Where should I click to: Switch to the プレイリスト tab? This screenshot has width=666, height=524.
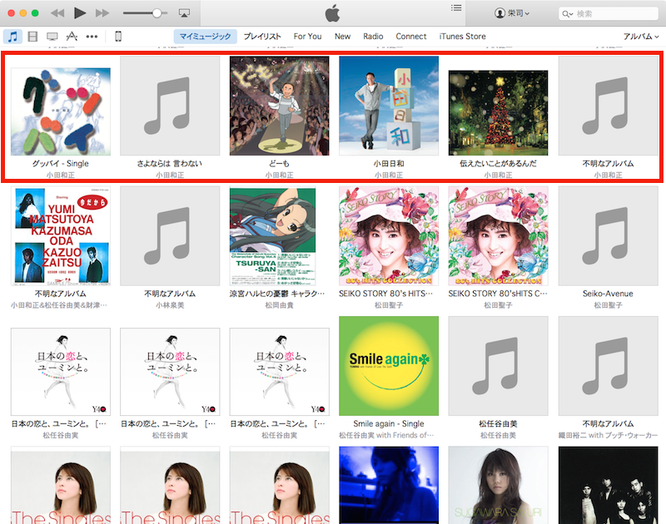coord(262,37)
